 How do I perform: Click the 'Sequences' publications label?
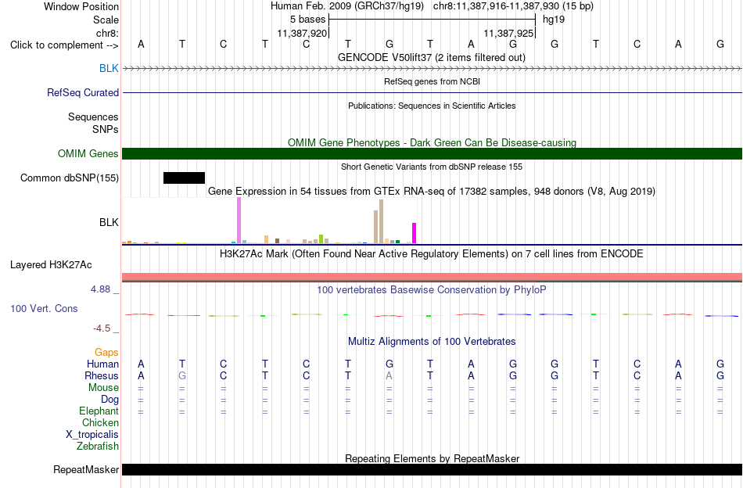[x=93, y=117]
